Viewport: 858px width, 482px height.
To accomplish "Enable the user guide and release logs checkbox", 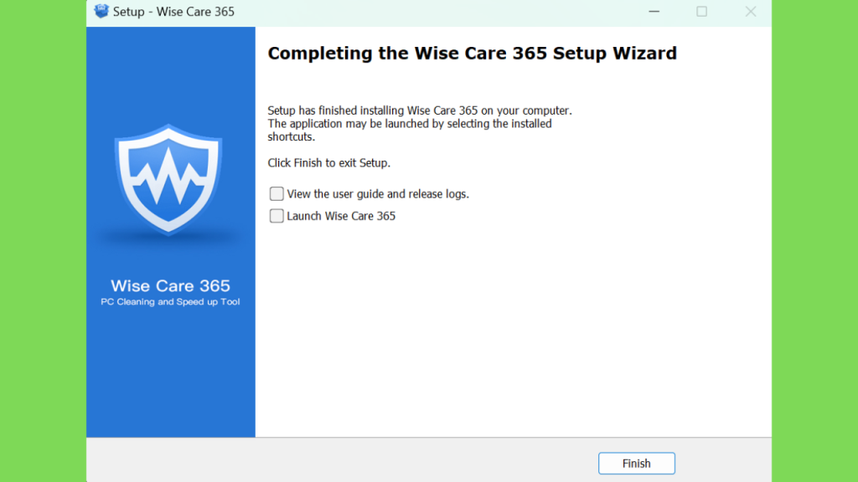I will click(x=277, y=194).
